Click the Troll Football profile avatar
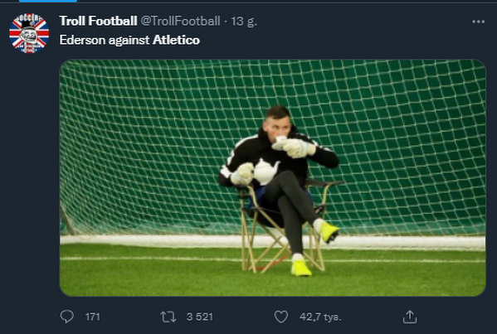The width and height of the screenshot is (497, 334). 29,33
